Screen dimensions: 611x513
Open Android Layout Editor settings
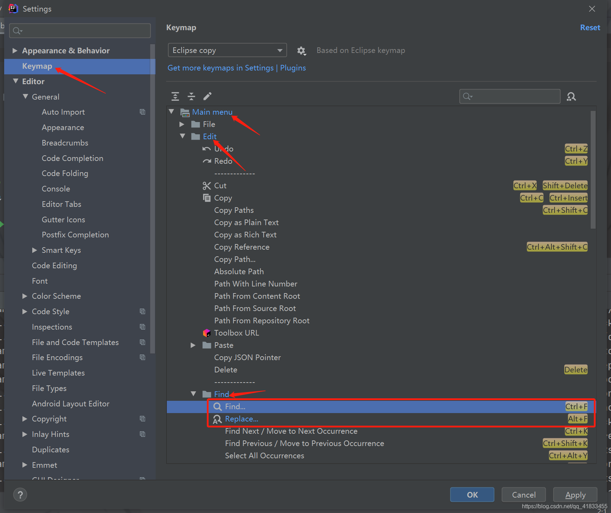point(70,404)
